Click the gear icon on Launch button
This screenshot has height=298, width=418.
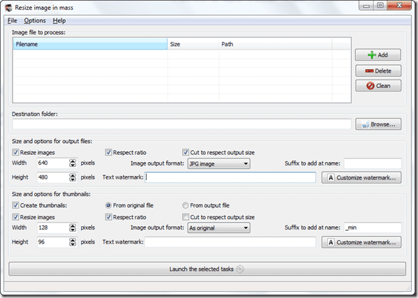240,269
